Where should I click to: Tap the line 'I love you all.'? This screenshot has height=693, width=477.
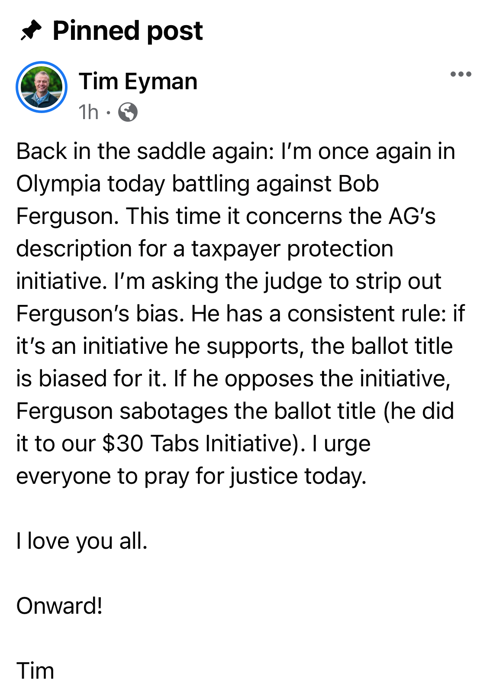click(82, 541)
